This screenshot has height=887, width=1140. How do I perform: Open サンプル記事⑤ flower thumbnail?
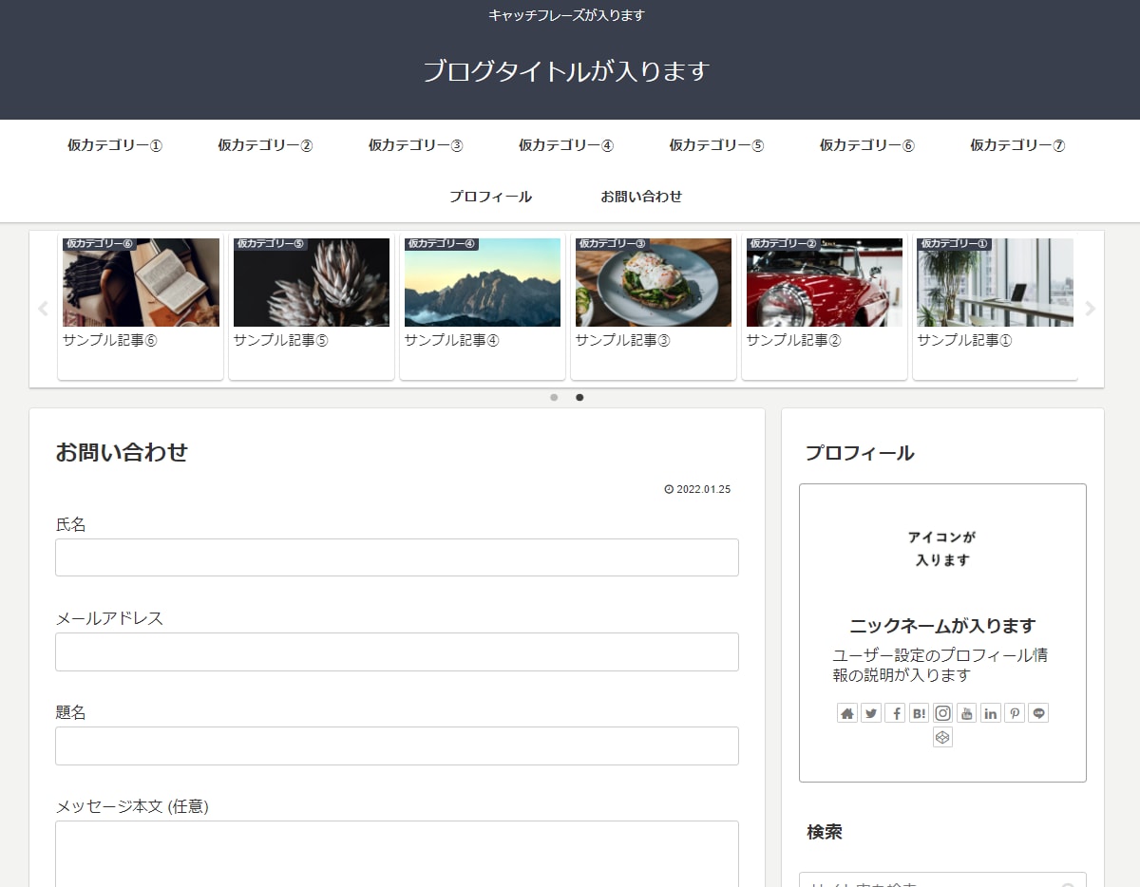point(312,282)
